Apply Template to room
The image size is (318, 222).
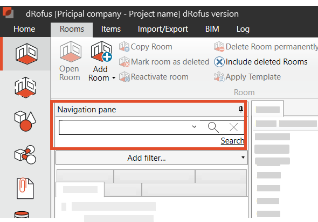pyautogui.click(x=247, y=77)
